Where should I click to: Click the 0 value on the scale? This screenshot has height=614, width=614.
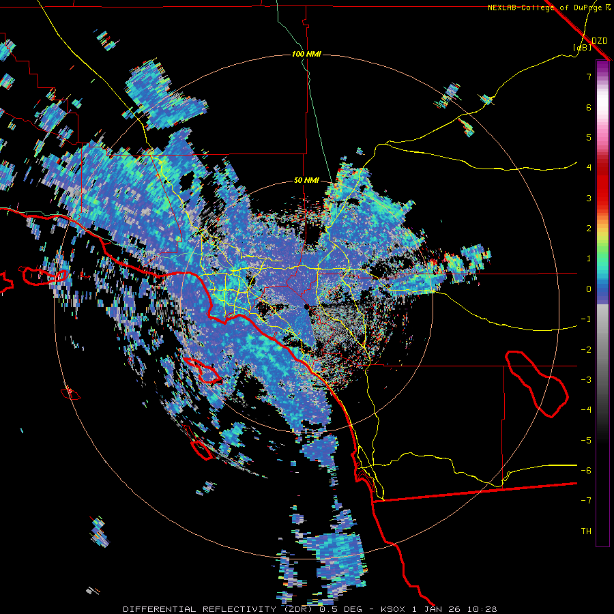tap(589, 289)
